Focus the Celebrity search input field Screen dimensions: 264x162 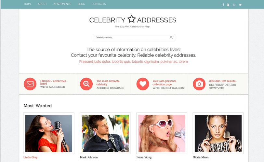click(x=133, y=38)
